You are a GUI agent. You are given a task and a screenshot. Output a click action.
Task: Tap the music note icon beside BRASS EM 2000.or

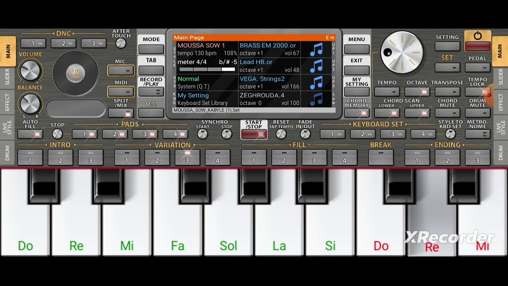point(316,49)
